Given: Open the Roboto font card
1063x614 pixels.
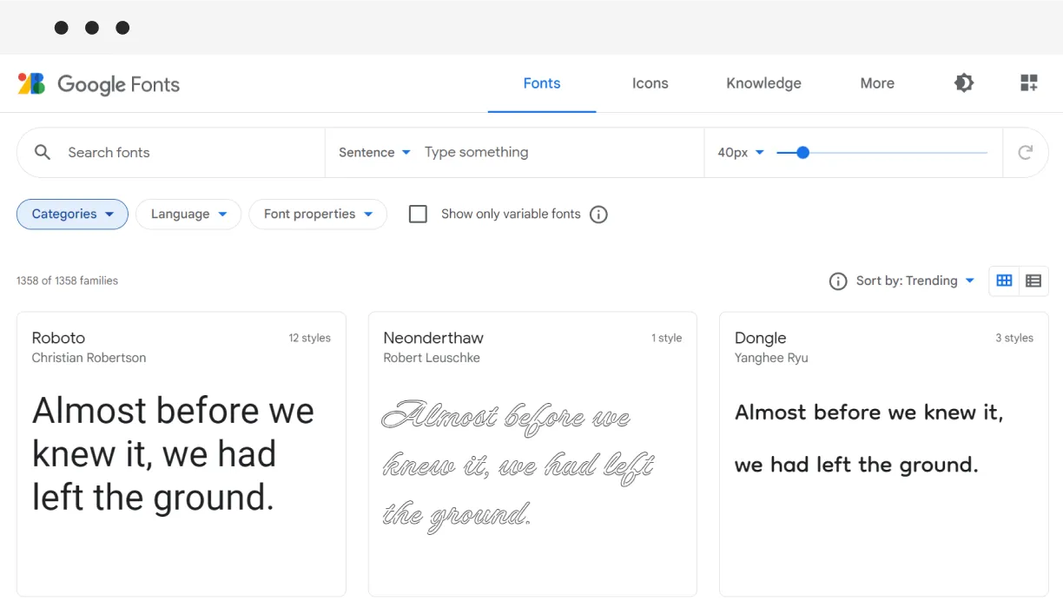Looking at the screenshot, I should (182, 454).
